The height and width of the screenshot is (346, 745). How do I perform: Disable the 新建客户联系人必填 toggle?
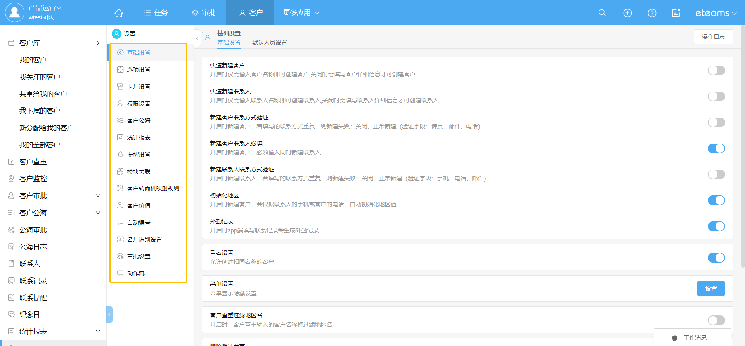point(716,149)
